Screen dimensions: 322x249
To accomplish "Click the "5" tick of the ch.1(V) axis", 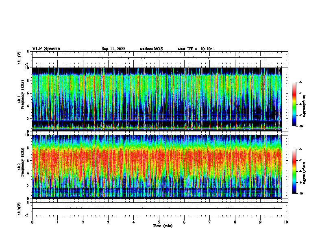I will [x=28, y=52].
